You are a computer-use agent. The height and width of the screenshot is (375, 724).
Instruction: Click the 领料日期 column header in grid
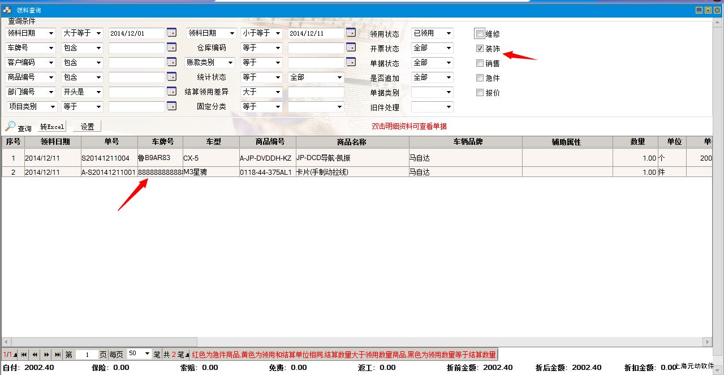(55, 142)
